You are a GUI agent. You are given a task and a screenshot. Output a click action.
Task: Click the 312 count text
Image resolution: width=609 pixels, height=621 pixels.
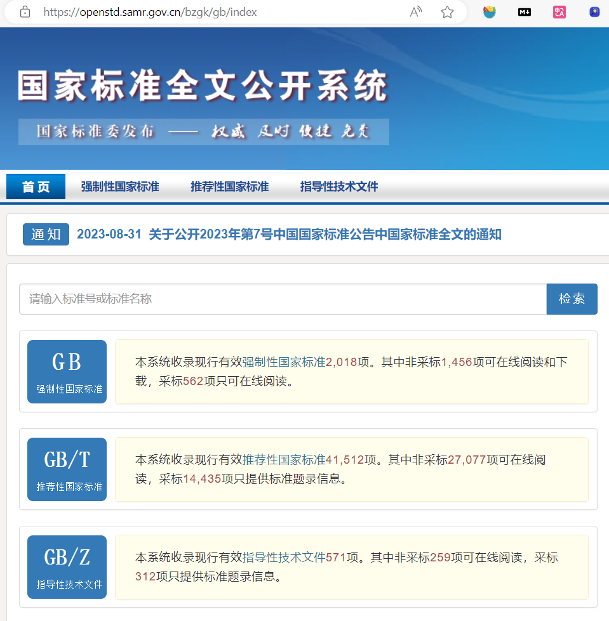click(x=145, y=577)
